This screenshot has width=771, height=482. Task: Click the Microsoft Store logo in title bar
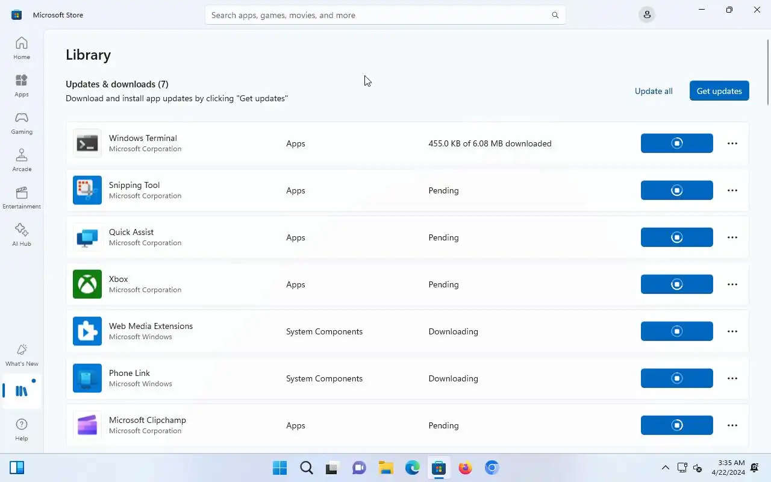[16, 15]
